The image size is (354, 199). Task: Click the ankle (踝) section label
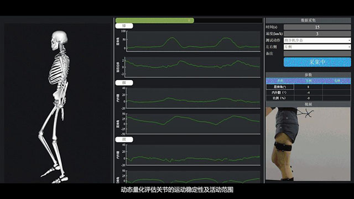pos(124,139)
